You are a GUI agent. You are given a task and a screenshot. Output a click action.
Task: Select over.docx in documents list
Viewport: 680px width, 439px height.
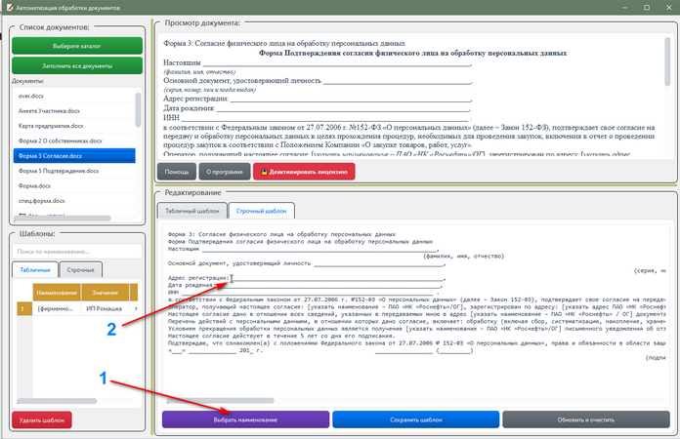click(x=74, y=97)
